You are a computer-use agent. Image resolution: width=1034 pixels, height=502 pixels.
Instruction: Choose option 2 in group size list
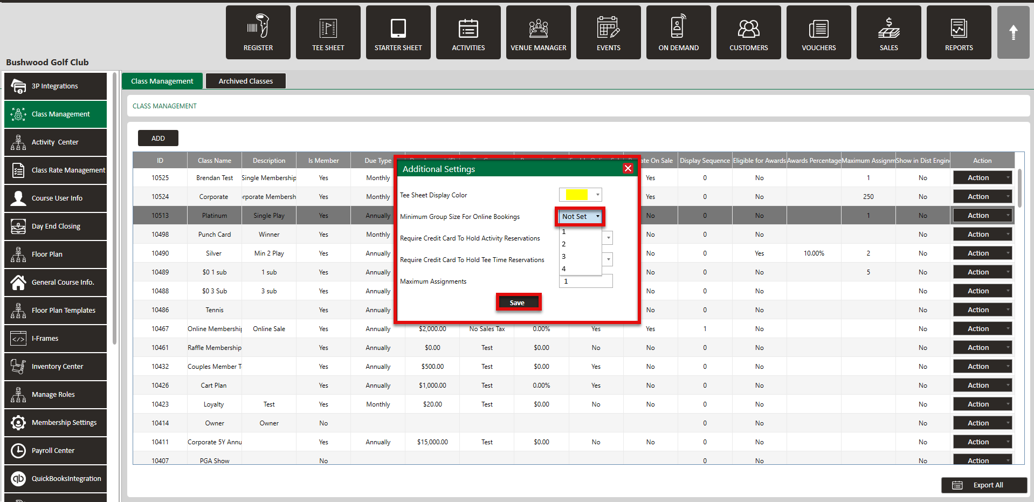581,244
